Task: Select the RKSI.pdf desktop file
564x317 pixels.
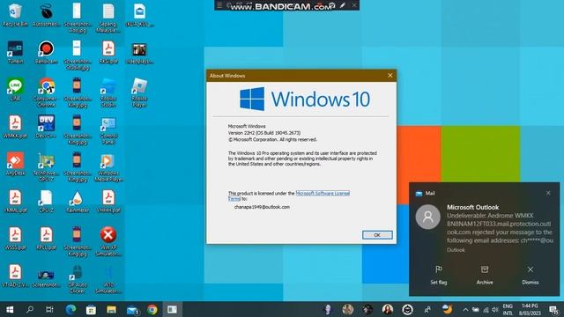Action: coord(108,53)
